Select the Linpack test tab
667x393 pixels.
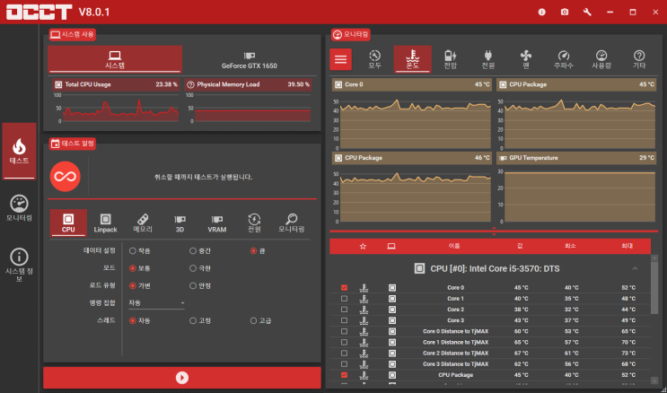[x=106, y=223]
